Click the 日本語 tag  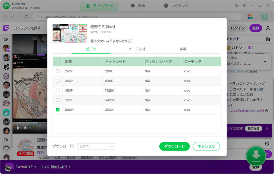point(71,158)
